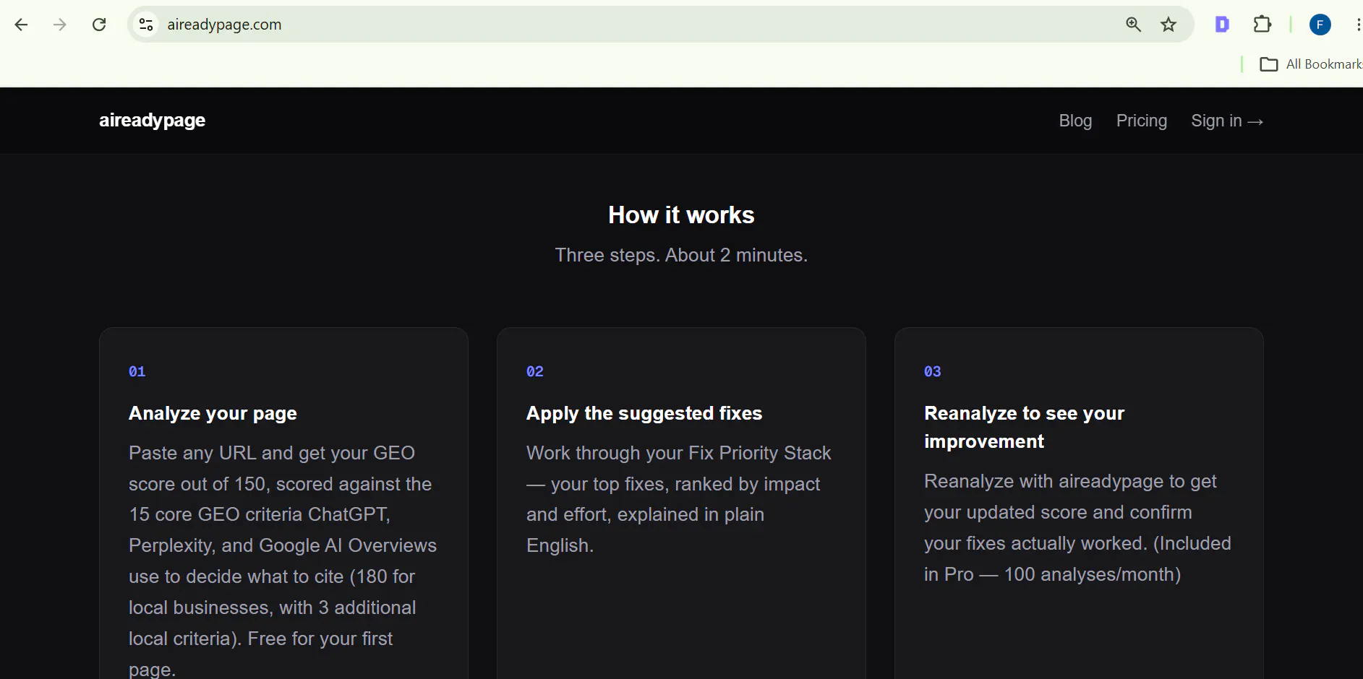View site information icon in address bar

[146, 25]
